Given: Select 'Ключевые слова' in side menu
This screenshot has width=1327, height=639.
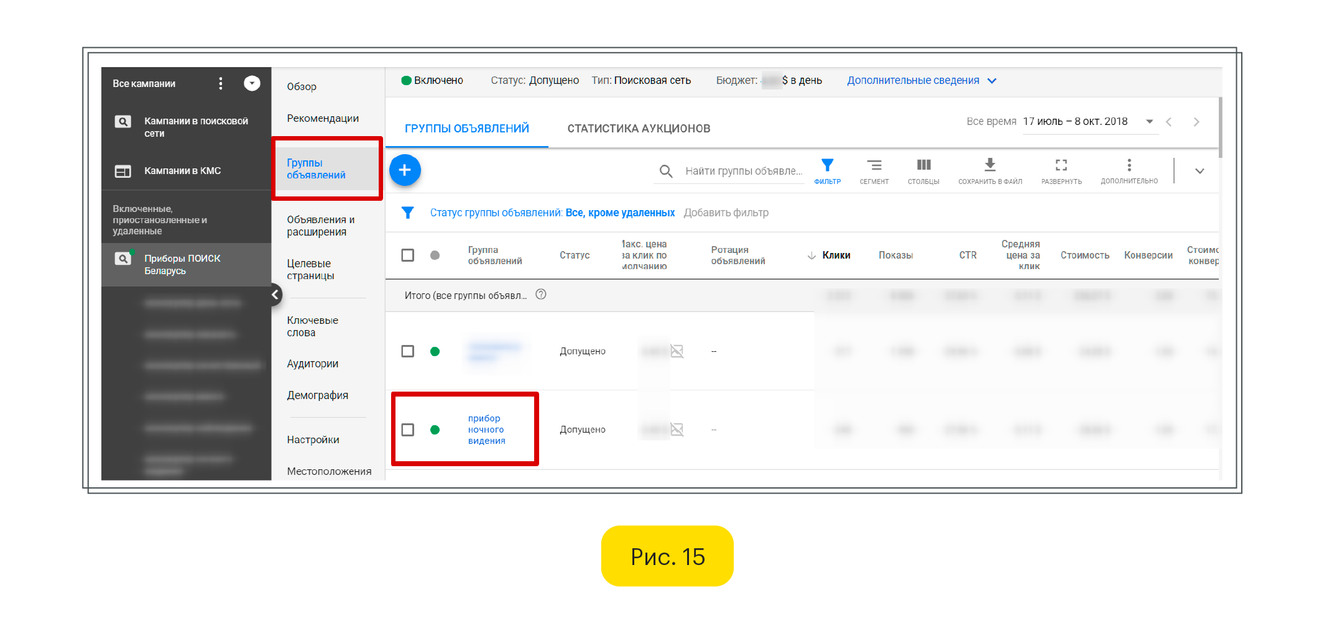Looking at the screenshot, I should (x=312, y=326).
